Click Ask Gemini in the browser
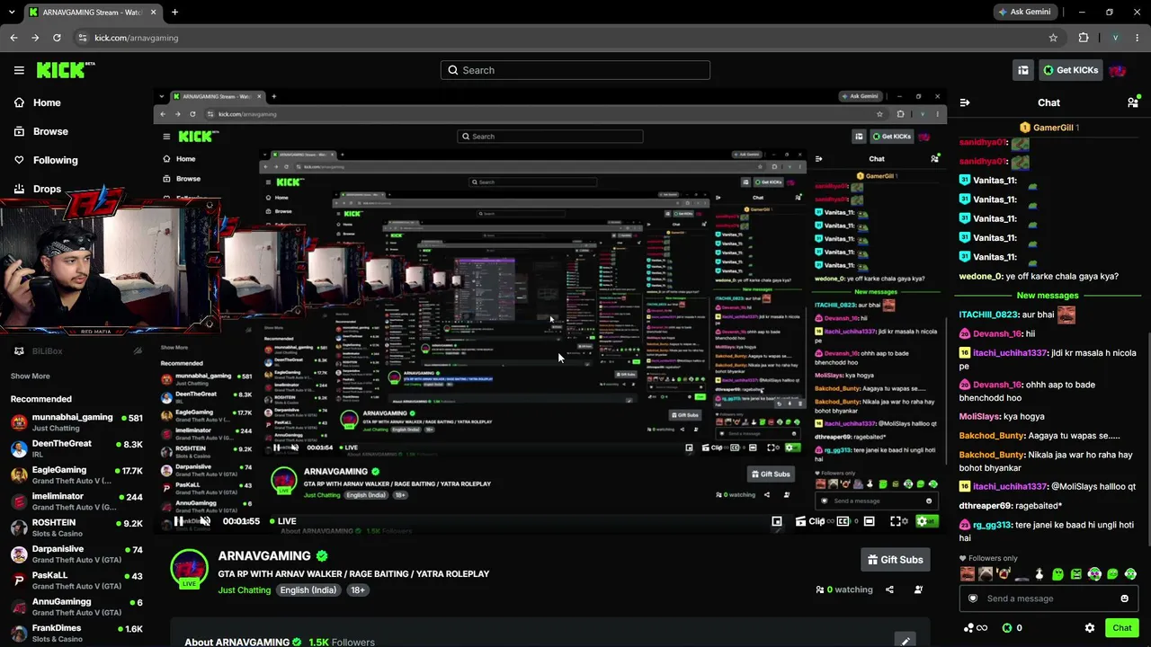This screenshot has height=647, width=1151. coord(1023,12)
